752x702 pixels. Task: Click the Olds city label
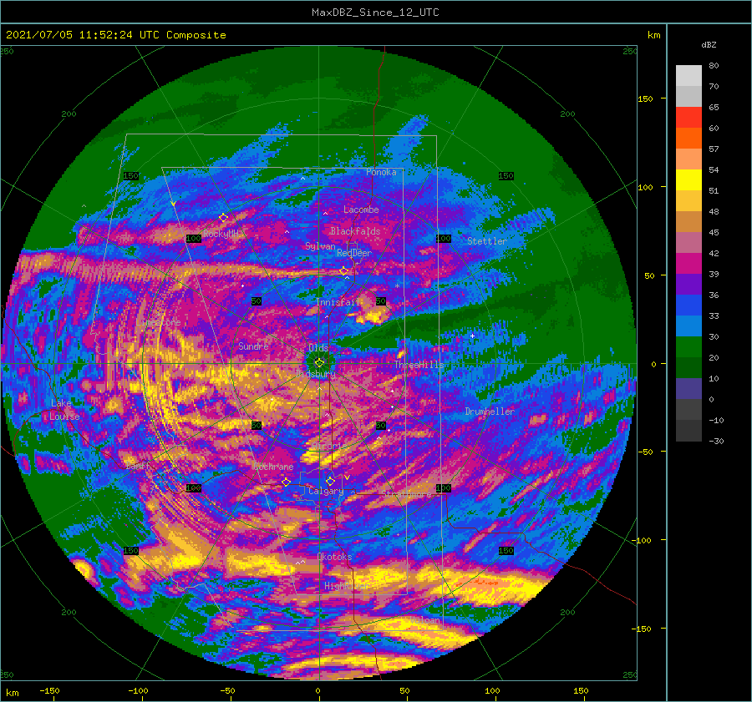[x=318, y=348]
